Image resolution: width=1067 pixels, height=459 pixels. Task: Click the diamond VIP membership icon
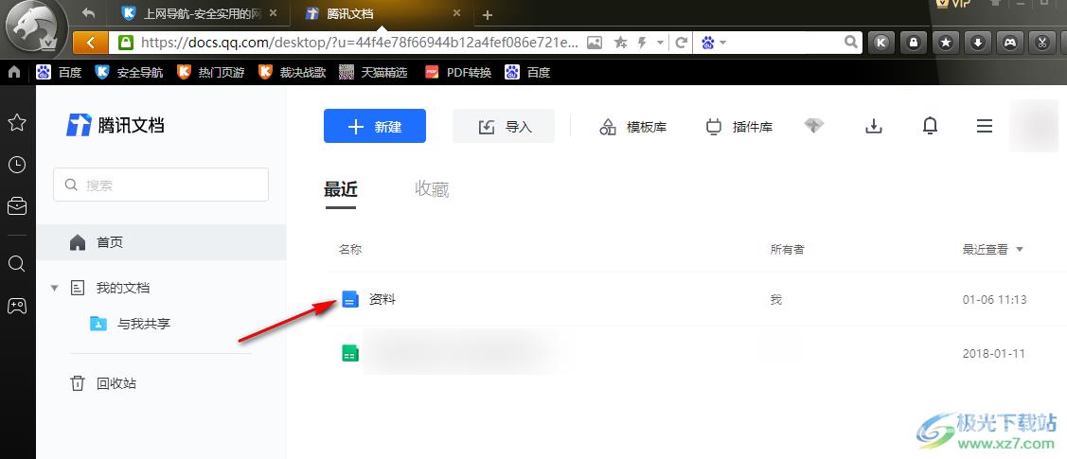[814, 126]
